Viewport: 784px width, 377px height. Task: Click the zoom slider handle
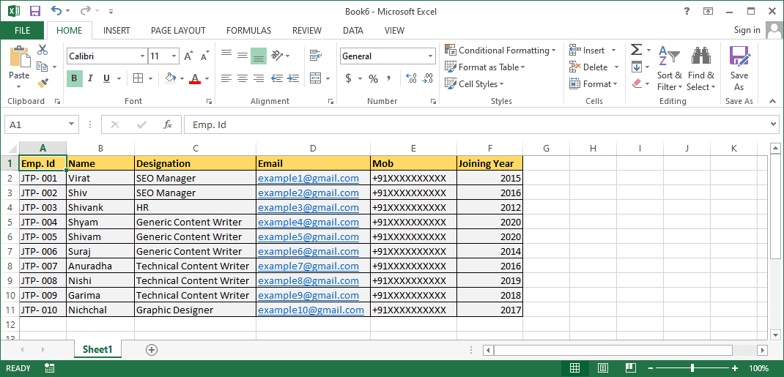pyautogui.click(x=692, y=368)
